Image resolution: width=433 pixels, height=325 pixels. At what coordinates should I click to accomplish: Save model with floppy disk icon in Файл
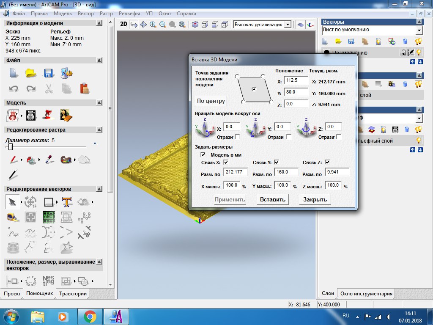point(48,73)
